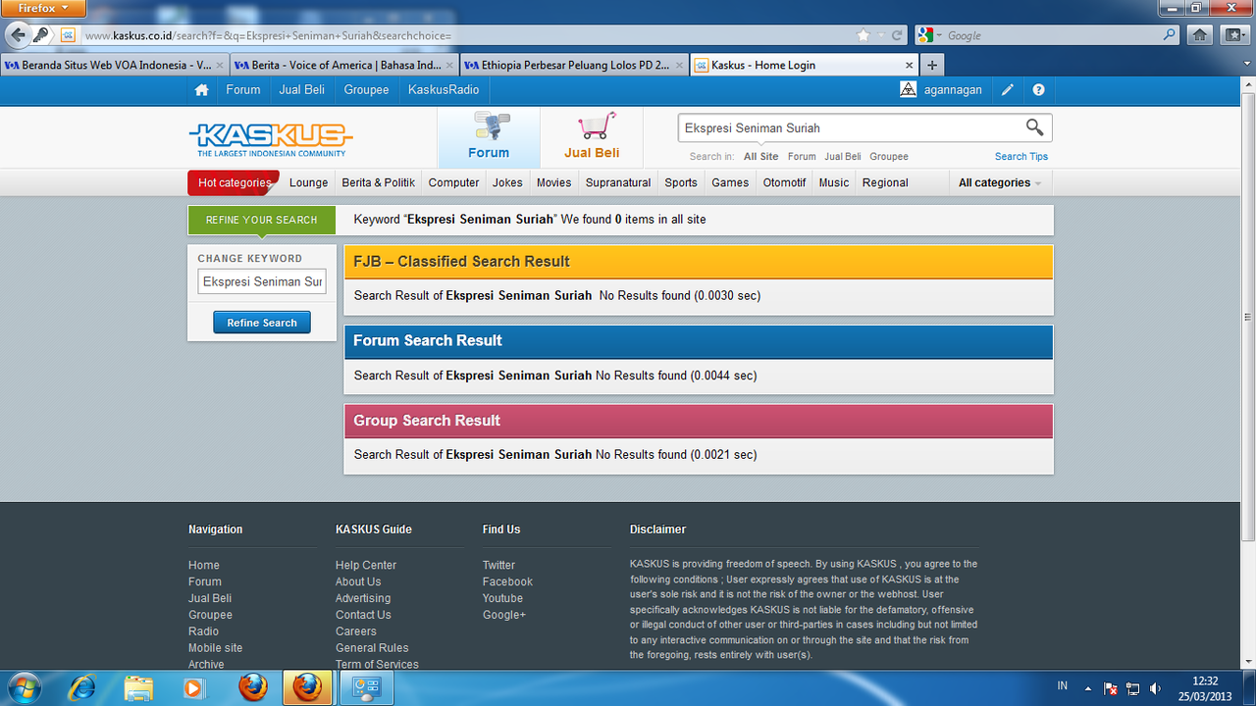Open Windows Media Player taskbar icon
The width and height of the screenshot is (1256, 706).
192,687
